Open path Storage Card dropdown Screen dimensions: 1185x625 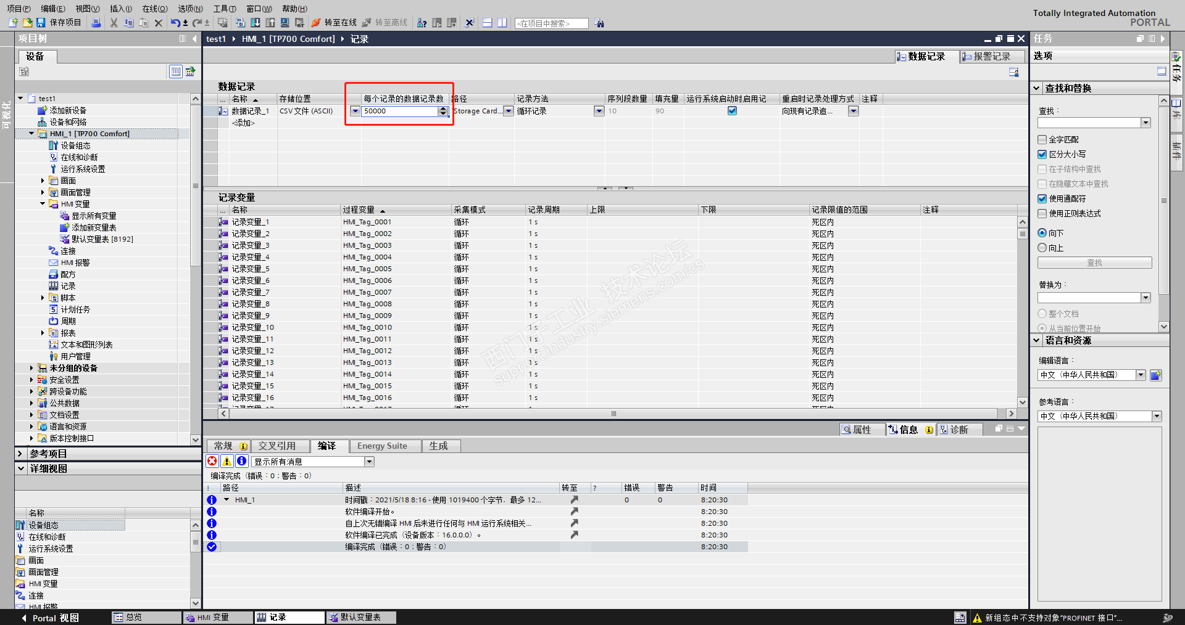(x=509, y=111)
